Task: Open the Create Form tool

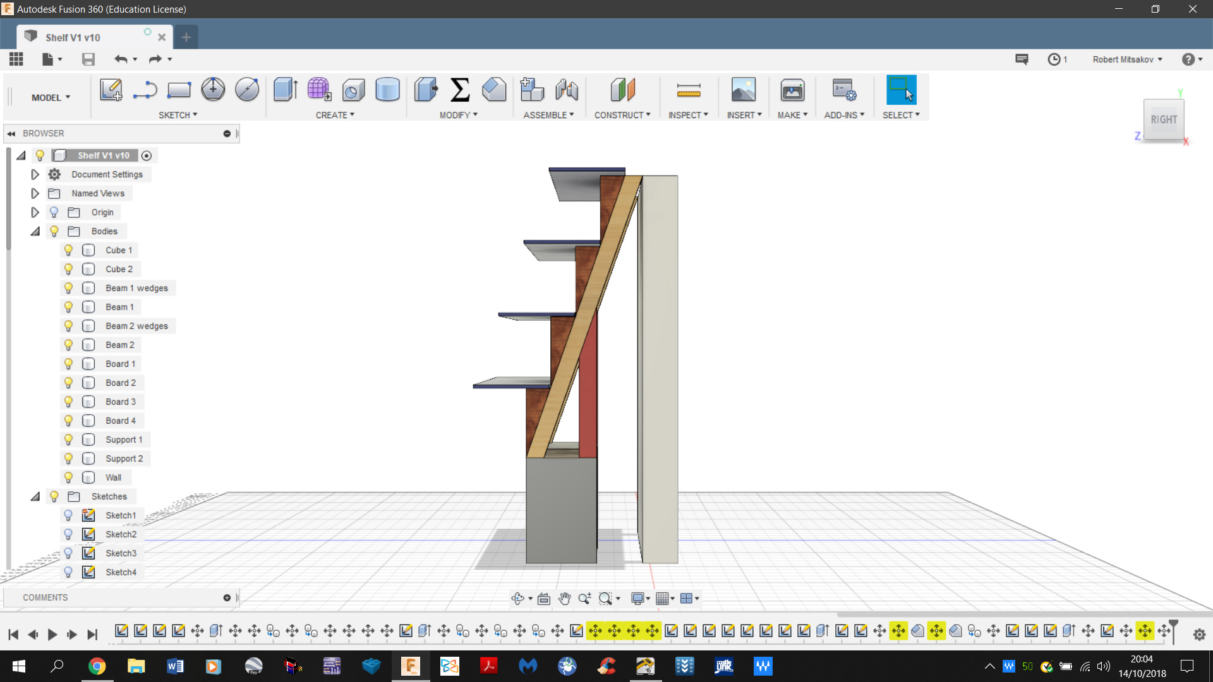Action: (319, 90)
